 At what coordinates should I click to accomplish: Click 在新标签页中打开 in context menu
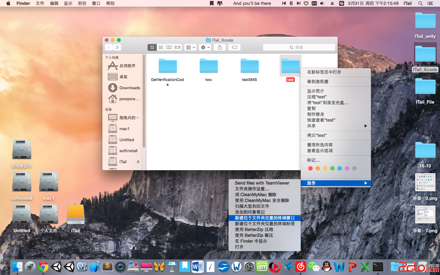pyautogui.click(x=324, y=72)
